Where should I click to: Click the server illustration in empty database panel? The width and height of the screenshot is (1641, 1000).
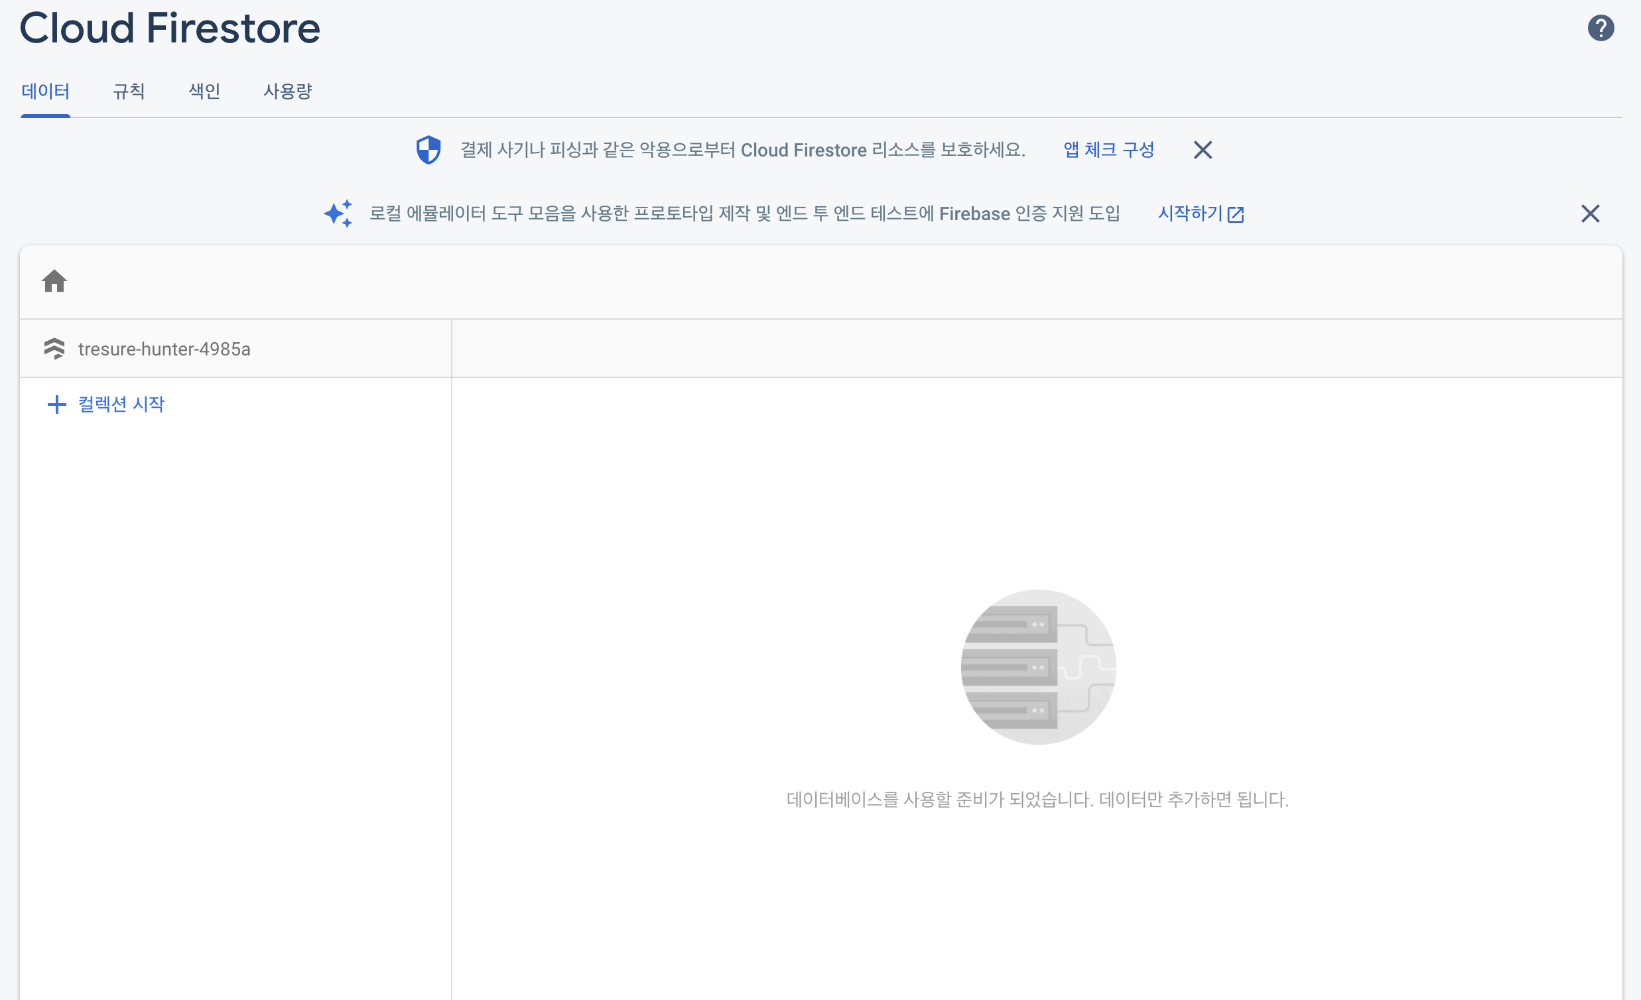coord(1037,666)
